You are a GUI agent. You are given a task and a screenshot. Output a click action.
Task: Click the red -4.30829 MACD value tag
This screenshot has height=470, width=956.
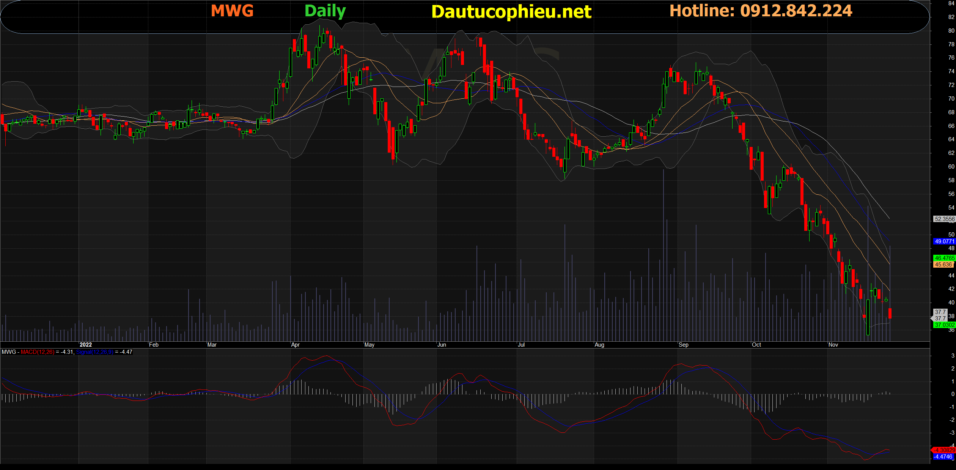(944, 450)
